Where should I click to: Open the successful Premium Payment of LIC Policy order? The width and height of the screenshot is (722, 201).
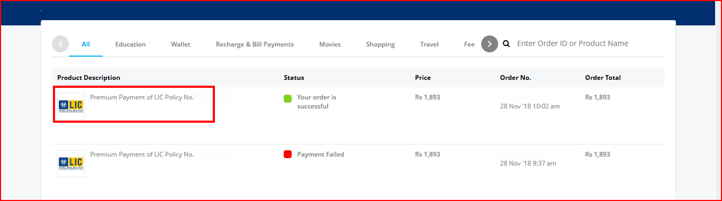tap(142, 97)
